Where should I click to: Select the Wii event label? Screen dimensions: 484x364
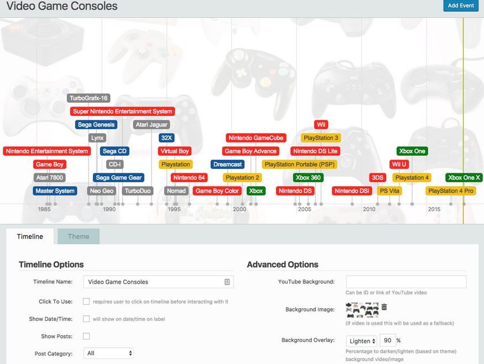tap(321, 124)
